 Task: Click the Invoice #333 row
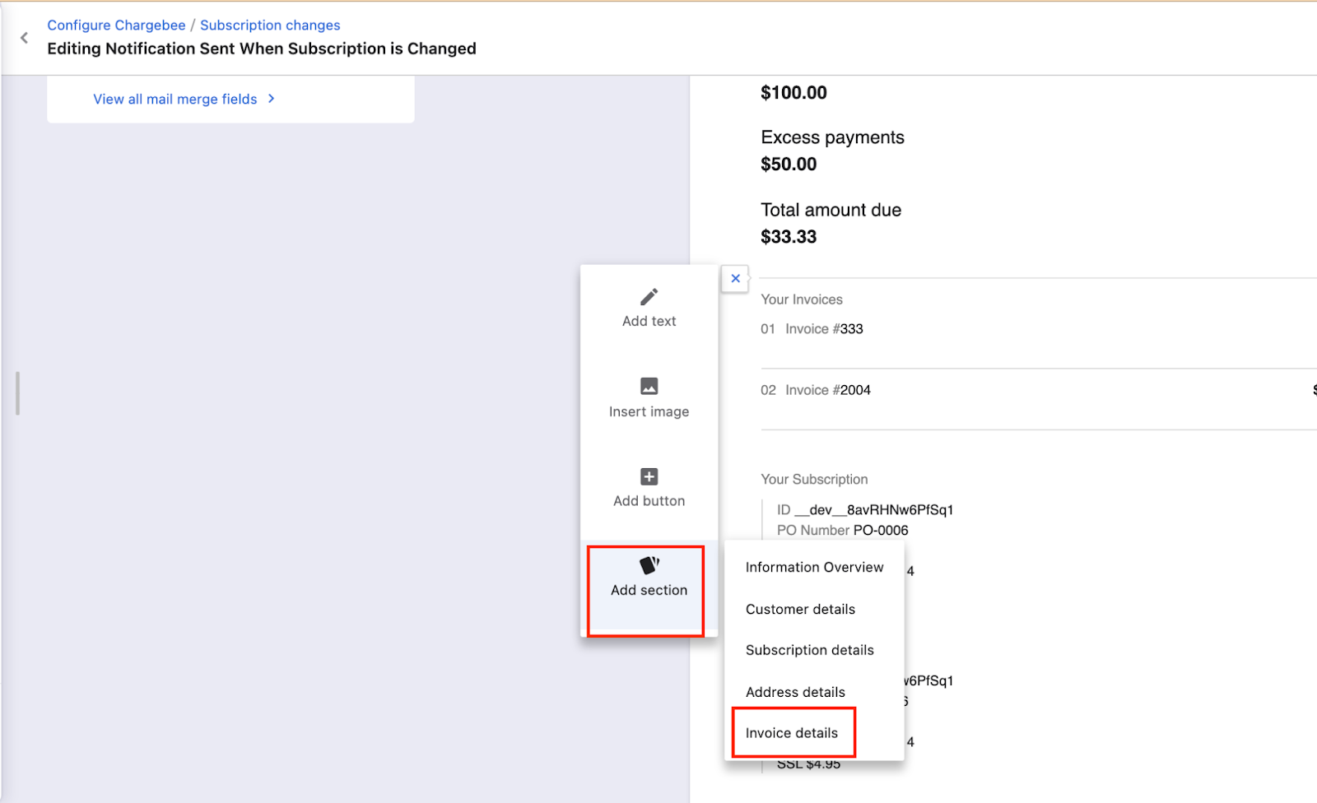pos(823,329)
